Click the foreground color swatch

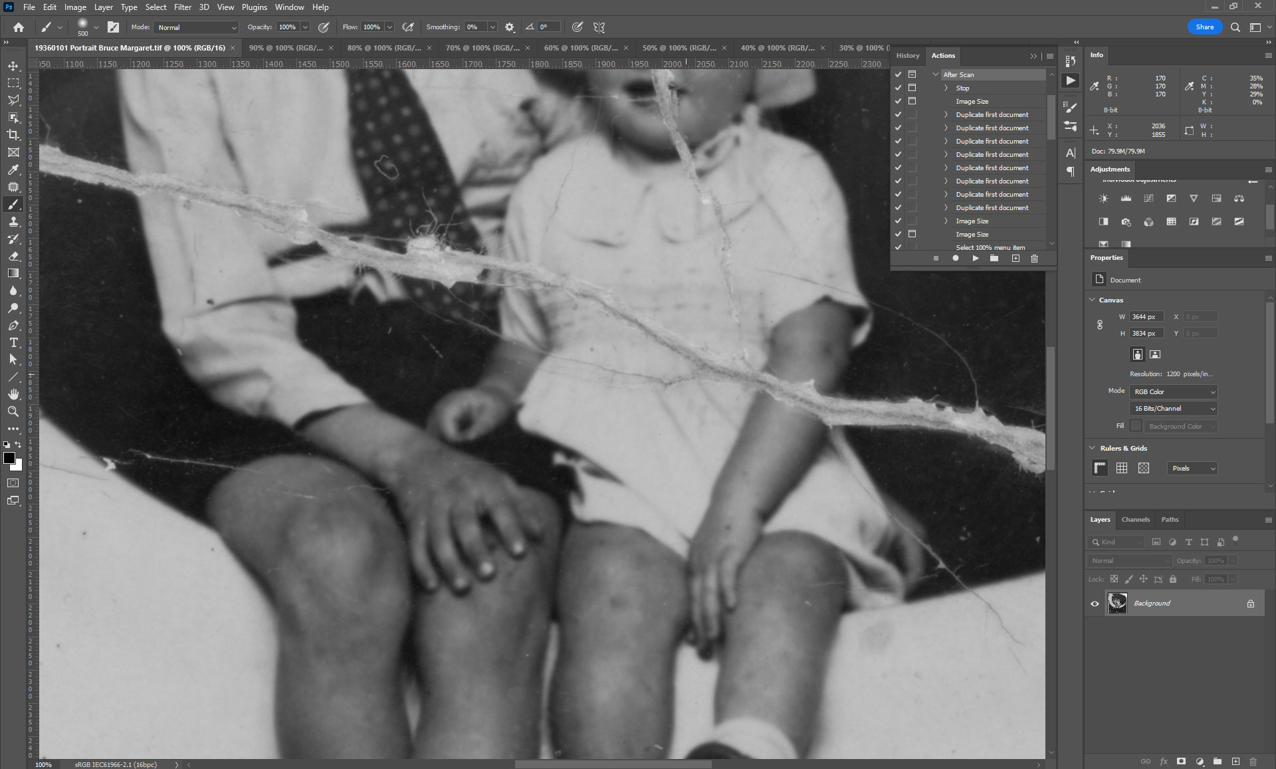tap(9, 458)
